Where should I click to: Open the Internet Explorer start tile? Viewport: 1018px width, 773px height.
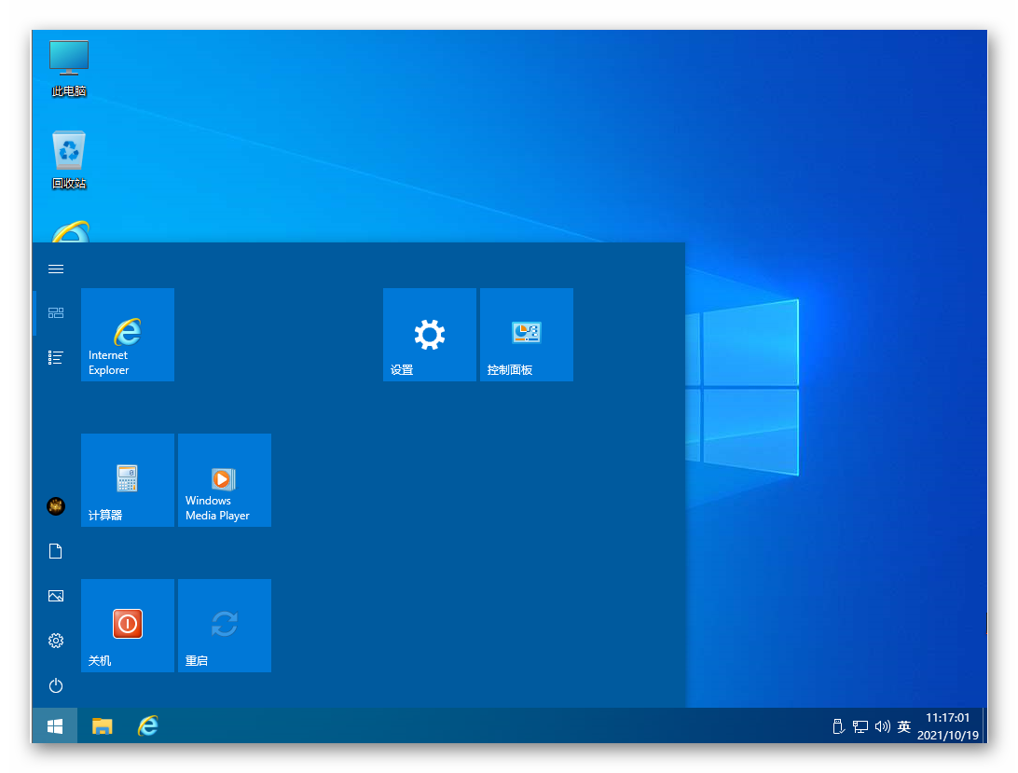[x=128, y=335]
